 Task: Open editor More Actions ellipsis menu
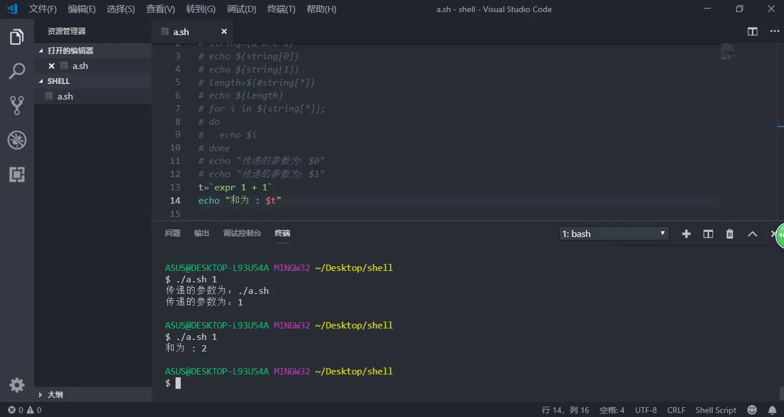(774, 32)
